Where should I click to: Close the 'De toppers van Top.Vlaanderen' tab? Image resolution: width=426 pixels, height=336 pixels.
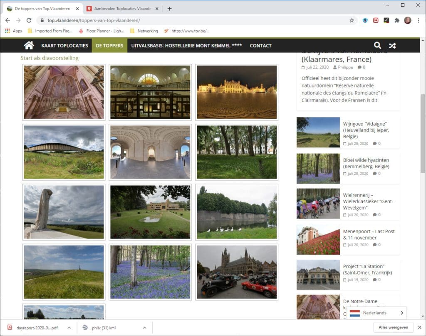77,9
